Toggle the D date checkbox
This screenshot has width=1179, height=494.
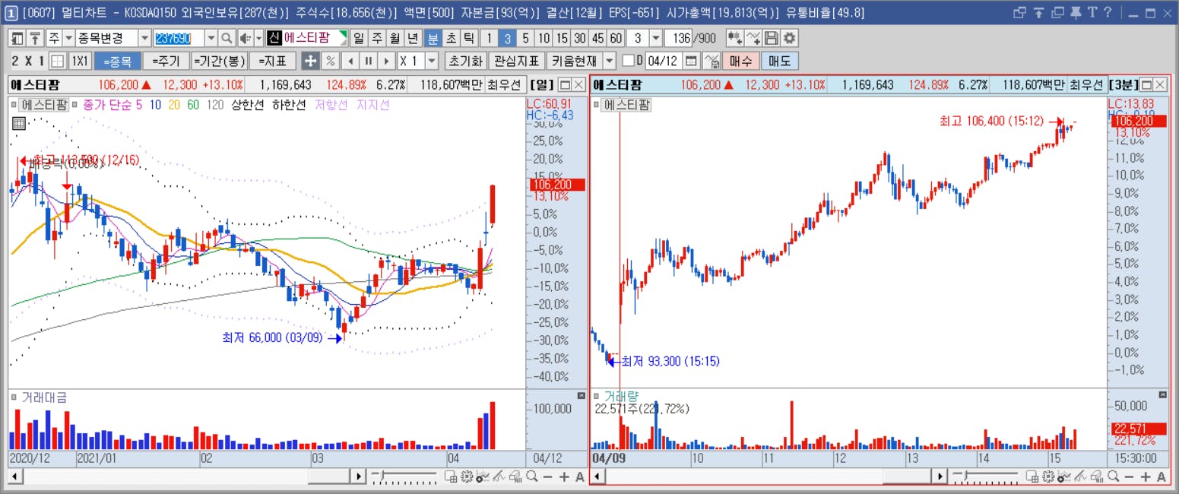628,61
